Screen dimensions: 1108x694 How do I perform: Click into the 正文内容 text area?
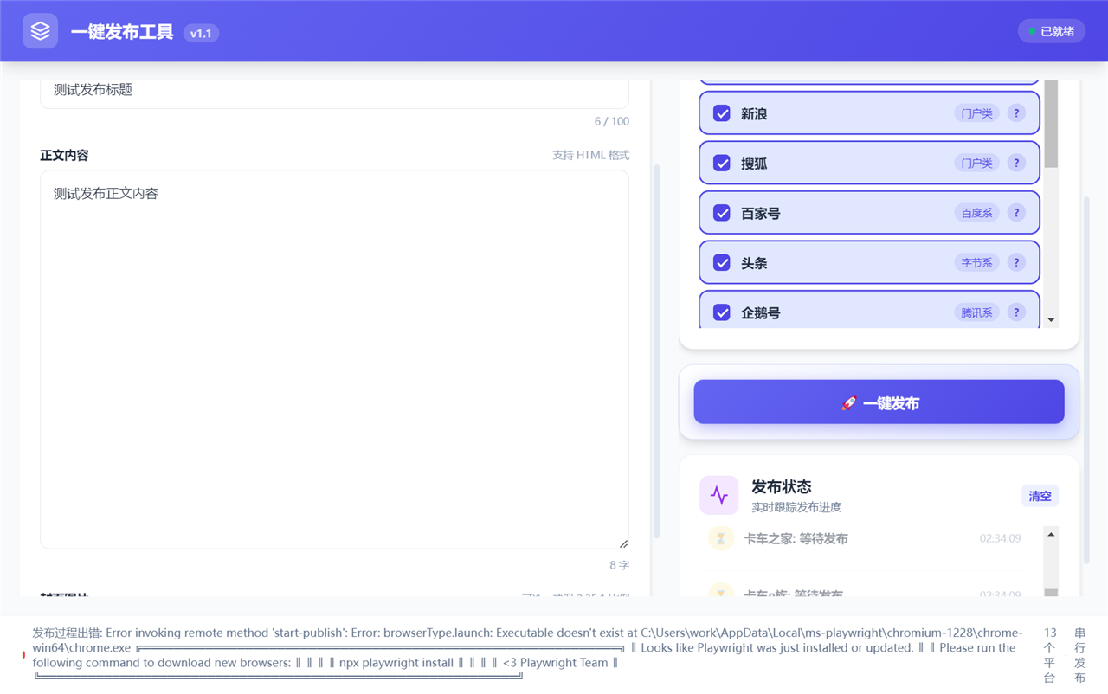[x=334, y=359]
